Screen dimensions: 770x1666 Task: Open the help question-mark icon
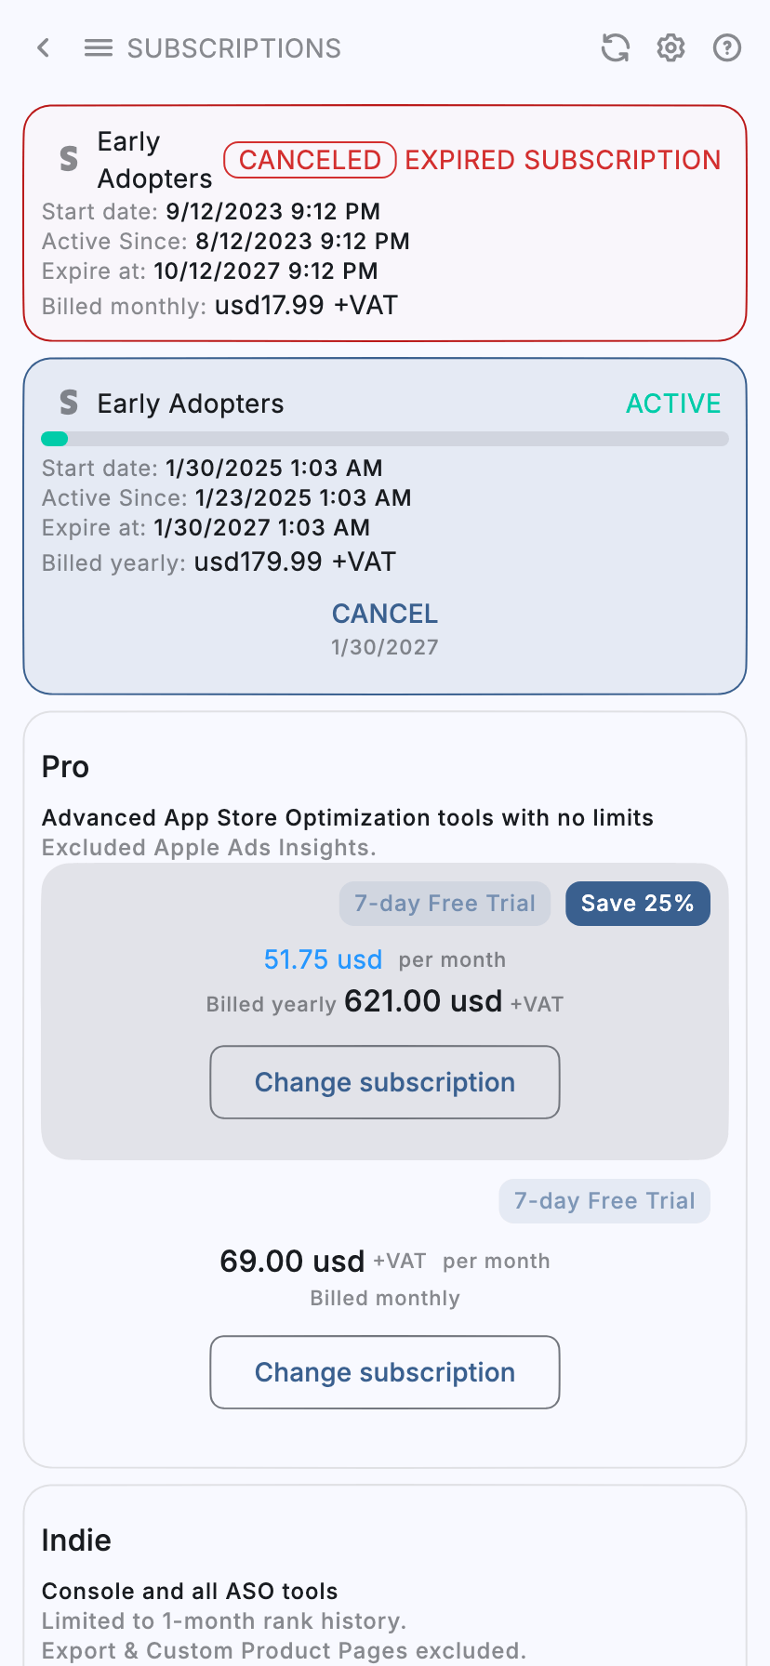point(726,47)
